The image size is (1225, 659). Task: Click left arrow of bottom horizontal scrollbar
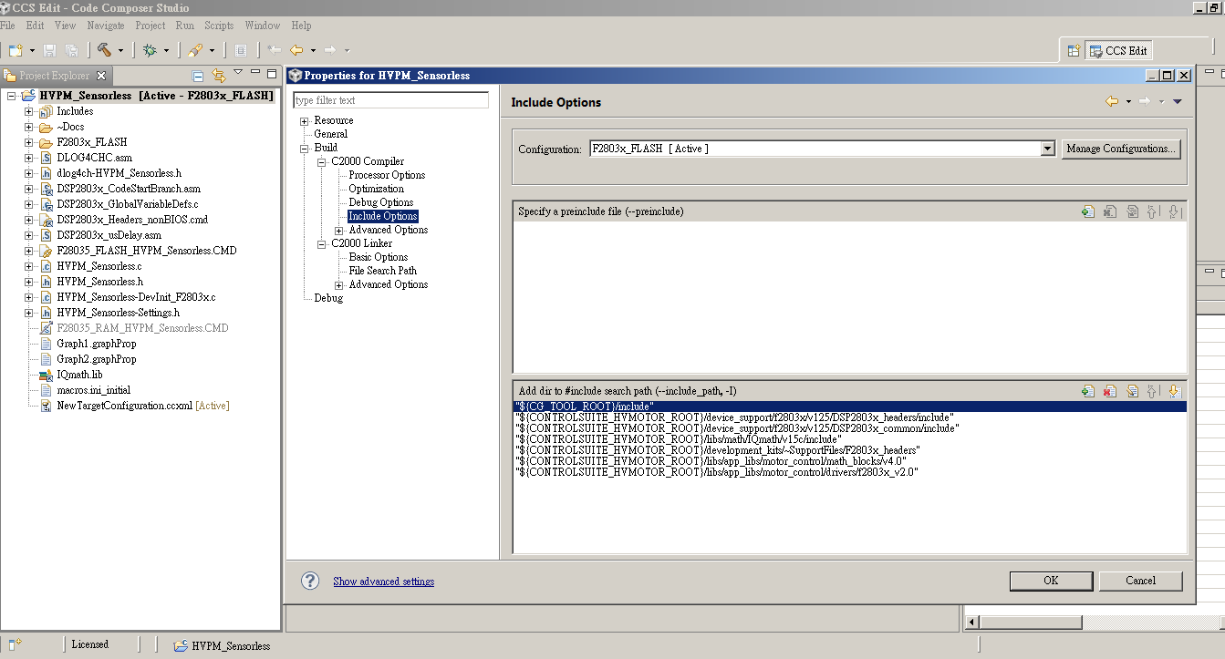(972, 622)
